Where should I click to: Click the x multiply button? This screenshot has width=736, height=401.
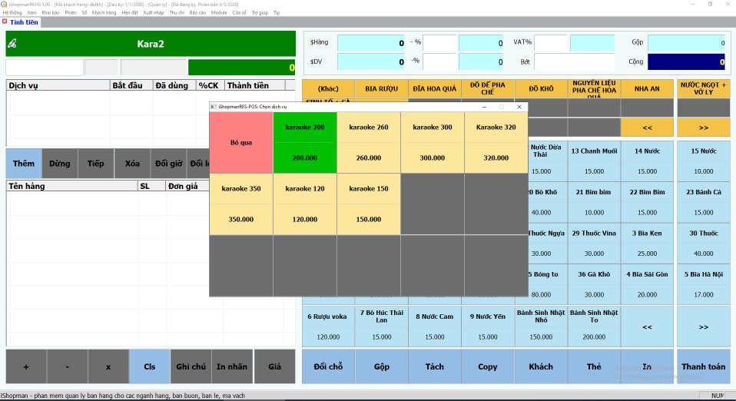click(x=108, y=366)
